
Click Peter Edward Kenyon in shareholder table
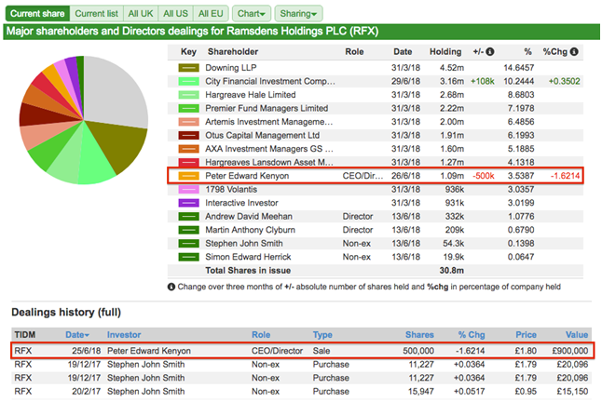pyautogui.click(x=247, y=176)
